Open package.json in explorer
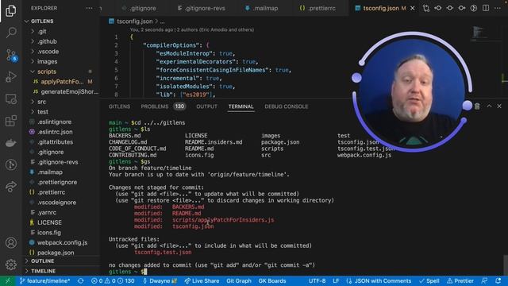This screenshot has width=508, height=286. click(56, 253)
